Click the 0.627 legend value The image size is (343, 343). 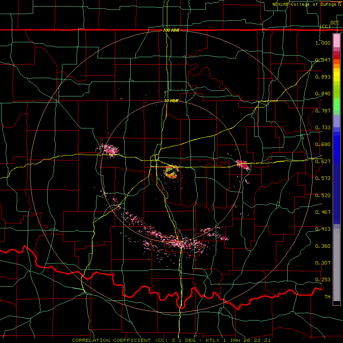(x=323, y=162)
